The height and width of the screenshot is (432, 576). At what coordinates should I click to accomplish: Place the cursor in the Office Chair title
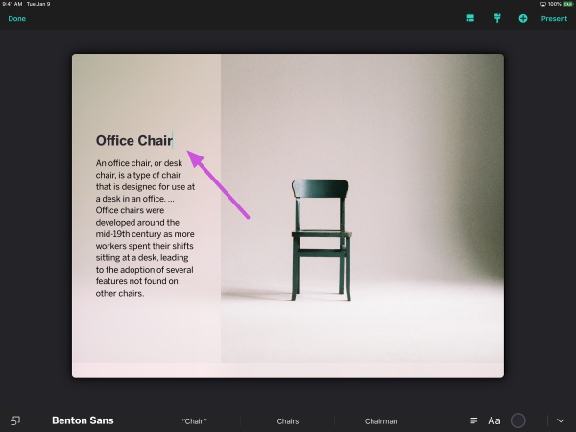[134, 141]
